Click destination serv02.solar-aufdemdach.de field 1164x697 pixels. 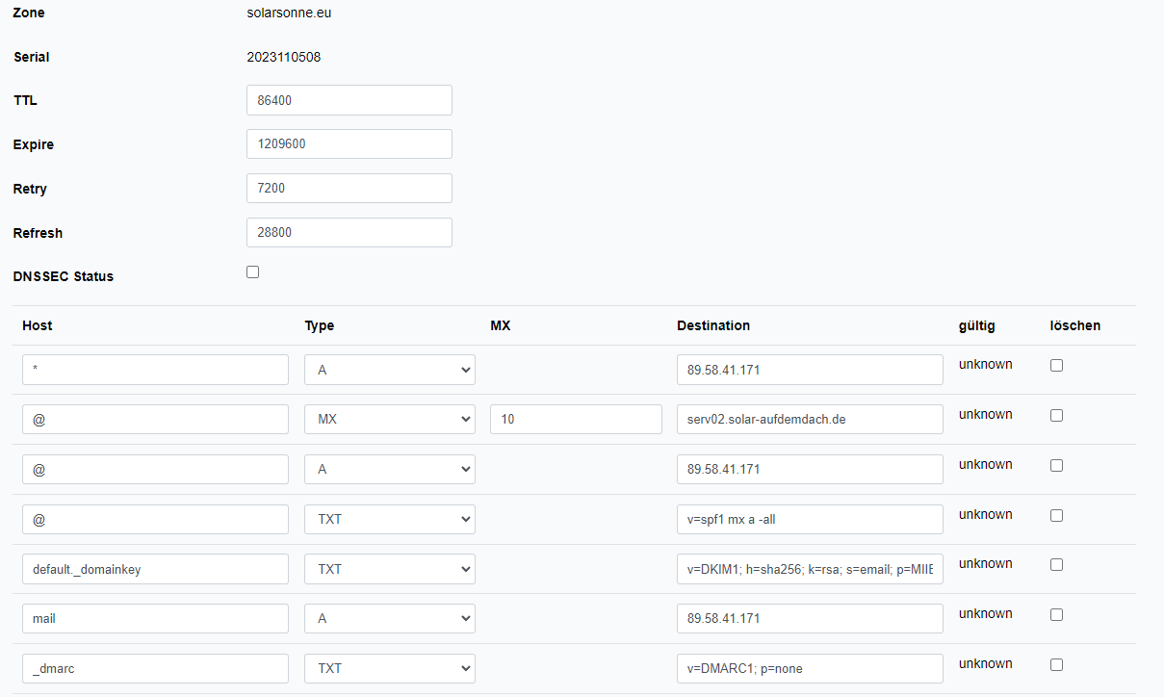coord(809,420)
